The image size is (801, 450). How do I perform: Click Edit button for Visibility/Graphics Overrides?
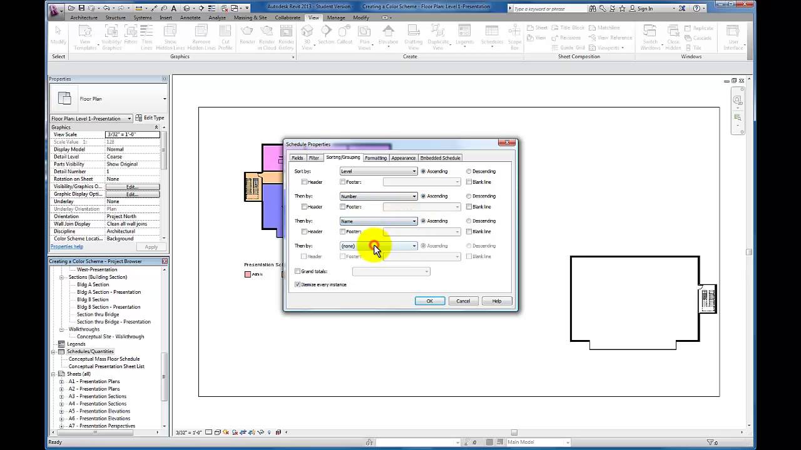pos(132,187)
